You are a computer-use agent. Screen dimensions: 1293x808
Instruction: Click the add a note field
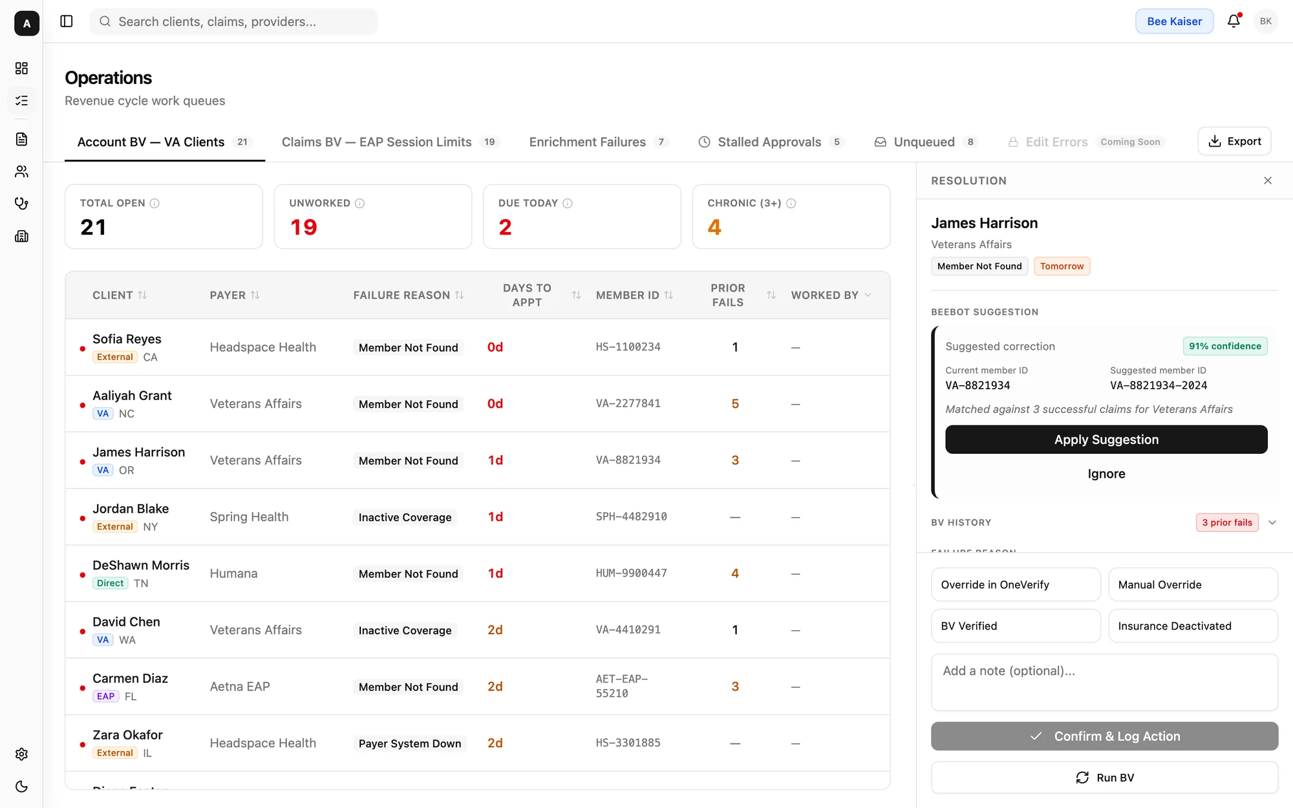click(1104, 682)
